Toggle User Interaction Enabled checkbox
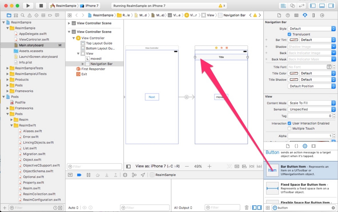Screen dimensions: 338x212 point(289,124)
